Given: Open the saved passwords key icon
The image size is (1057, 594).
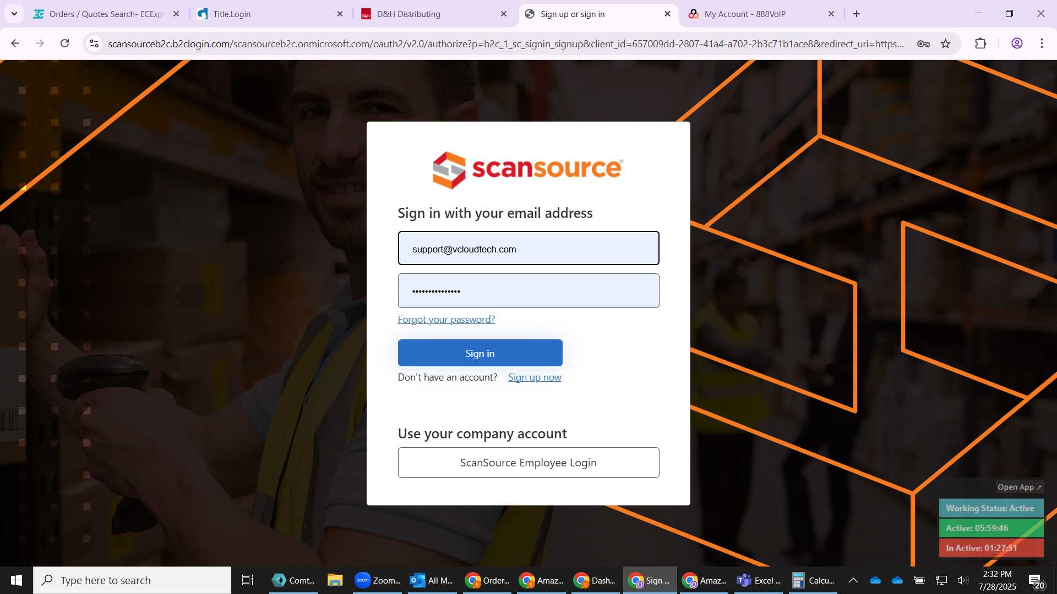Looking at the screenshot, I should (x=923, y=43).
